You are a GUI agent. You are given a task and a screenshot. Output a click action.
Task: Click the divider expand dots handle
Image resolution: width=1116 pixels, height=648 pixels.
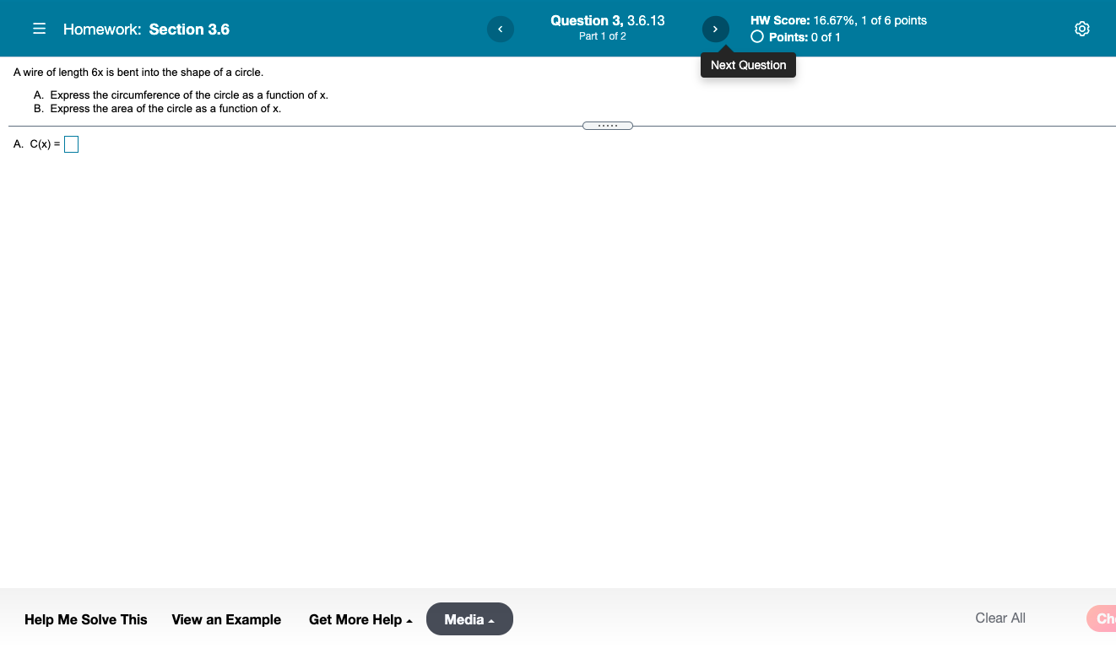[x=608, y=126]
